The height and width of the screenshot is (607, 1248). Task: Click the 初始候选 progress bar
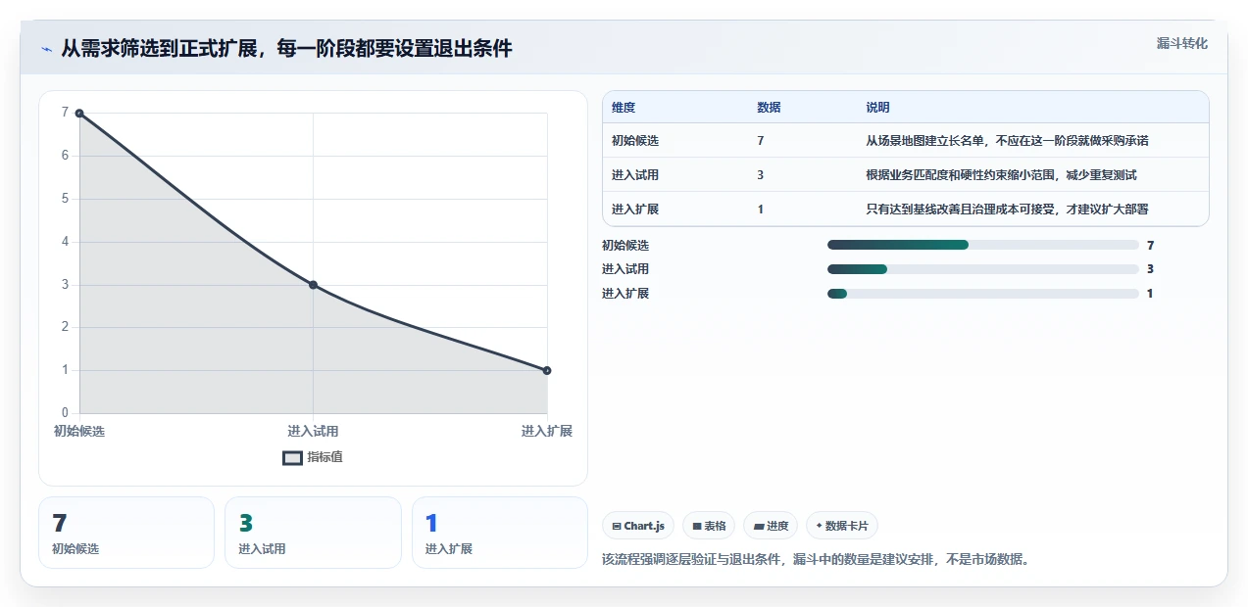(983, 245)
